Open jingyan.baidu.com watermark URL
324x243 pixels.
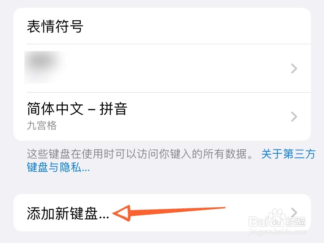pos(277,232)
